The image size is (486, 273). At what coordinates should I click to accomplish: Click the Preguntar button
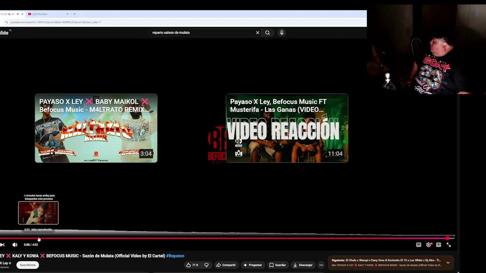point(252,265)
